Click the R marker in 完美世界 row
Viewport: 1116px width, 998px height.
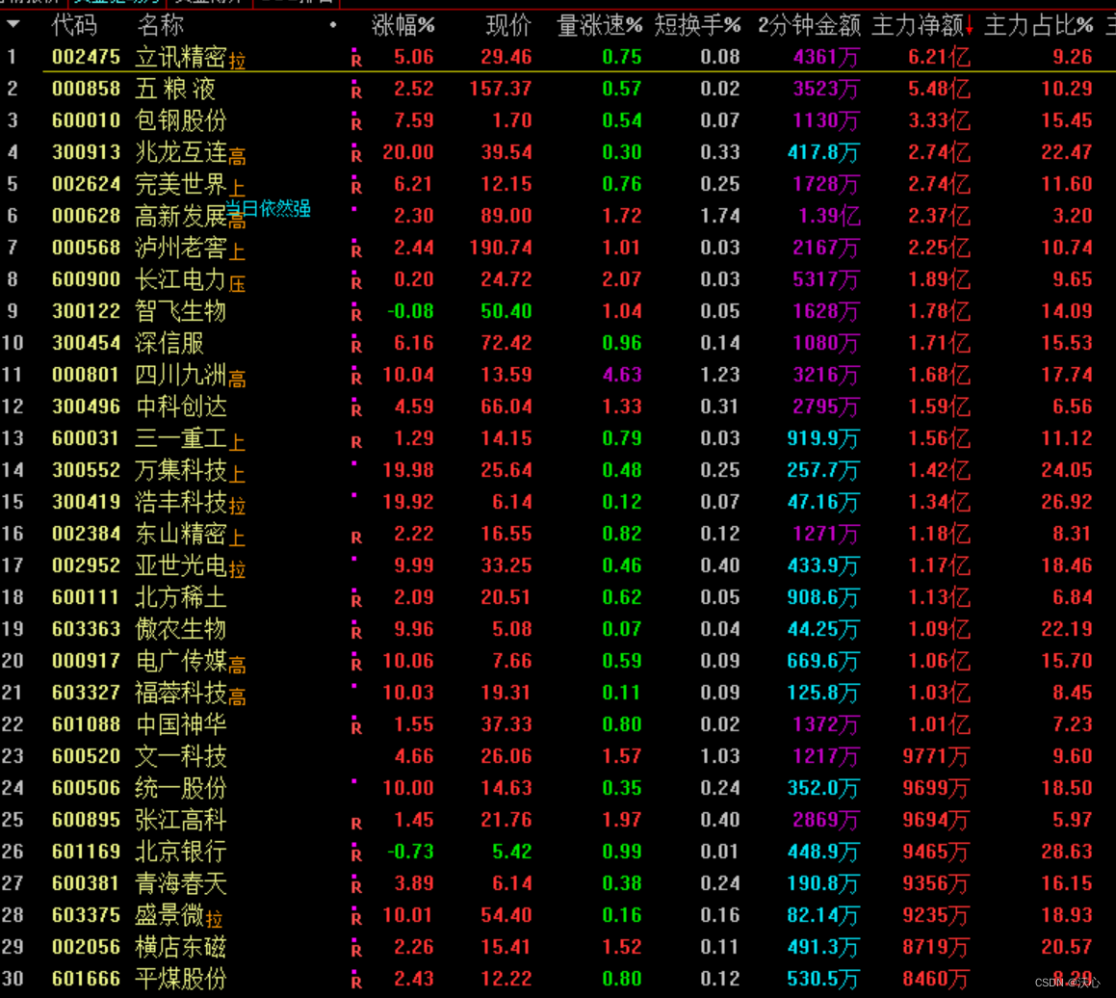click(x=356, y=187)
